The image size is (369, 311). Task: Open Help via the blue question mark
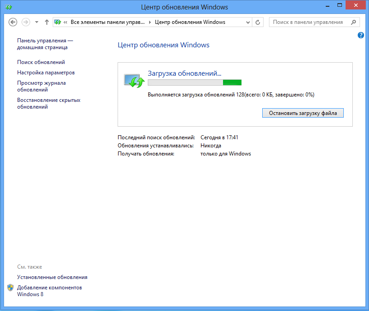point(360,35)
